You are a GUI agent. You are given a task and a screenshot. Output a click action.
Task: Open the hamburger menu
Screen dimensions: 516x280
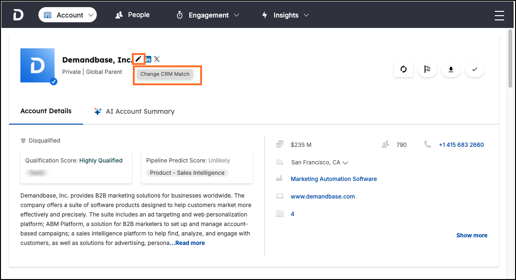499,16
